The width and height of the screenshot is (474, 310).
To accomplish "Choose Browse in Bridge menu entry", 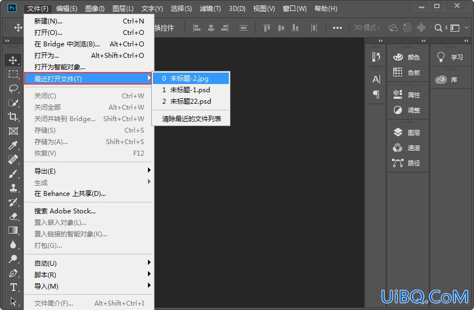I will [x=89, y=44].
